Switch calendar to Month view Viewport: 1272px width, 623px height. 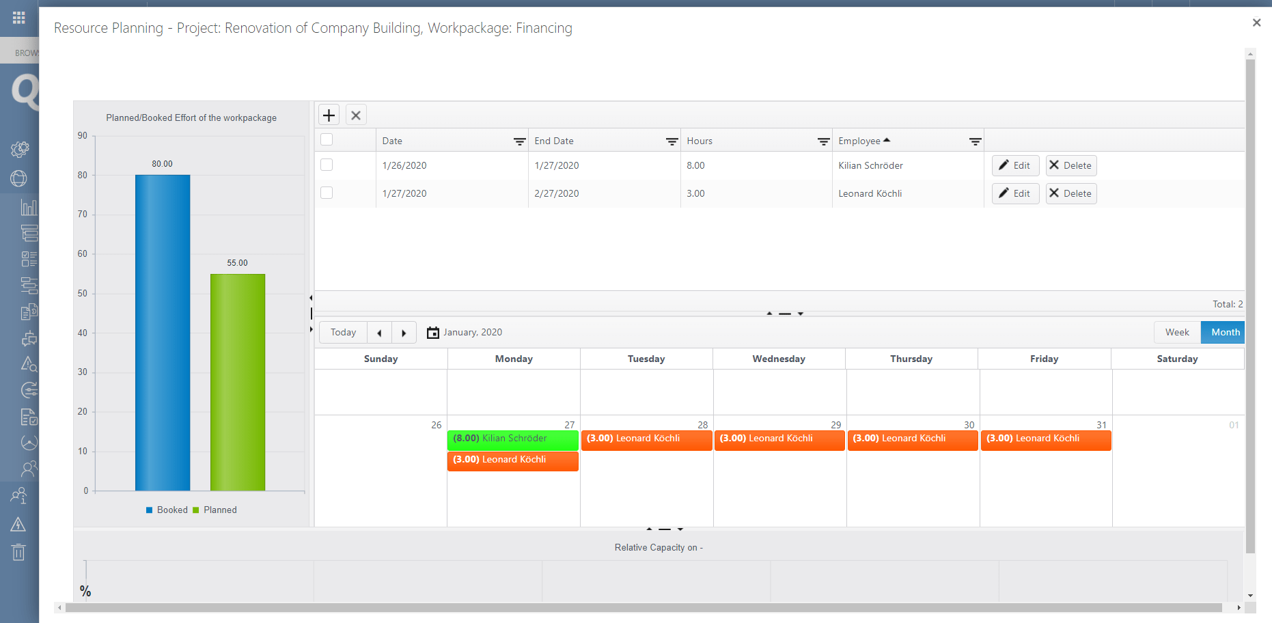[1225, 333]
